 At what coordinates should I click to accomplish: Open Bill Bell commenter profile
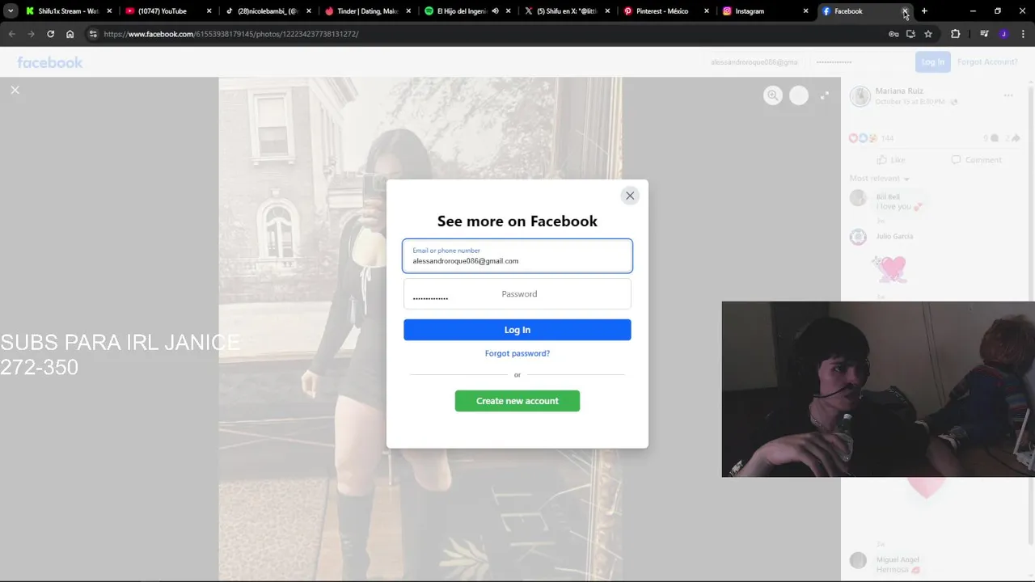tap(888, 196)
